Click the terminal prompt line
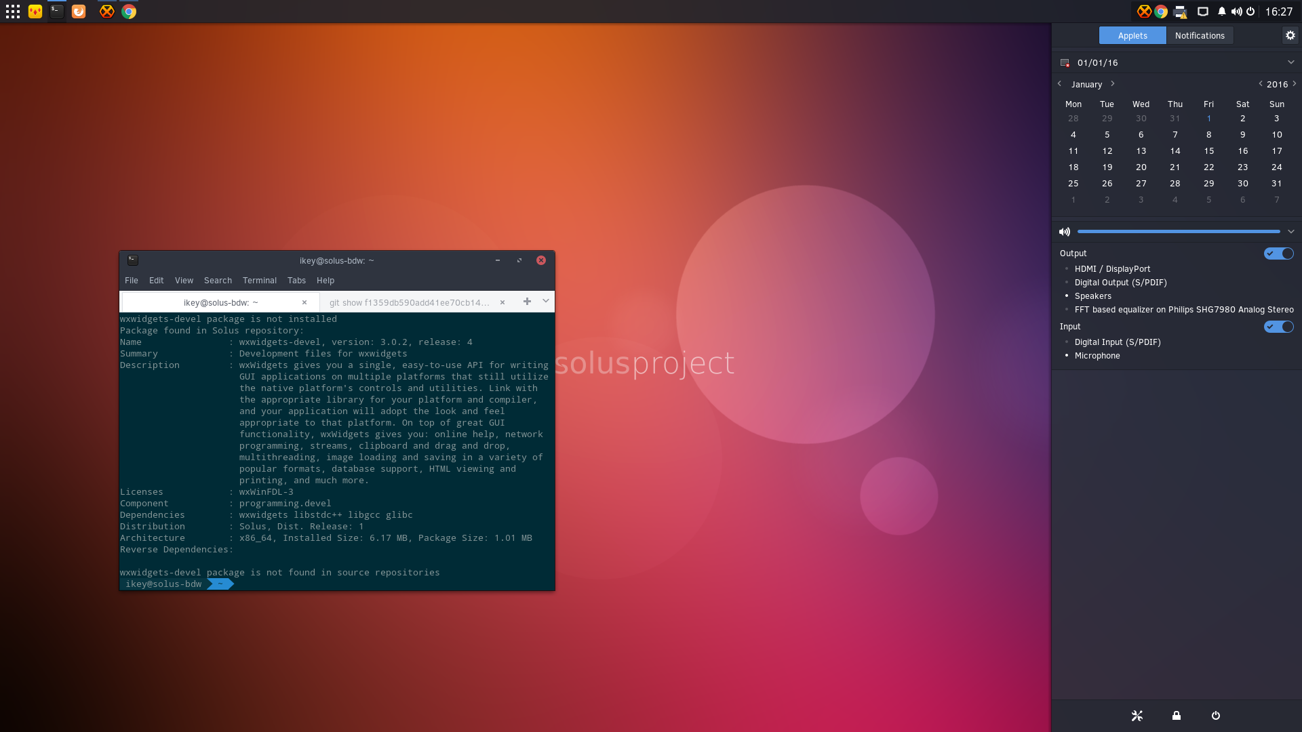 coord(337,584)
